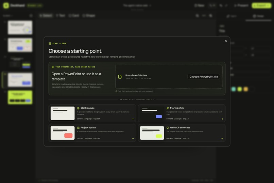Select the first slide thumbnail in the sidebar
Image resolution: width=274 pixels, height=183 pixels.
[20, 28]
